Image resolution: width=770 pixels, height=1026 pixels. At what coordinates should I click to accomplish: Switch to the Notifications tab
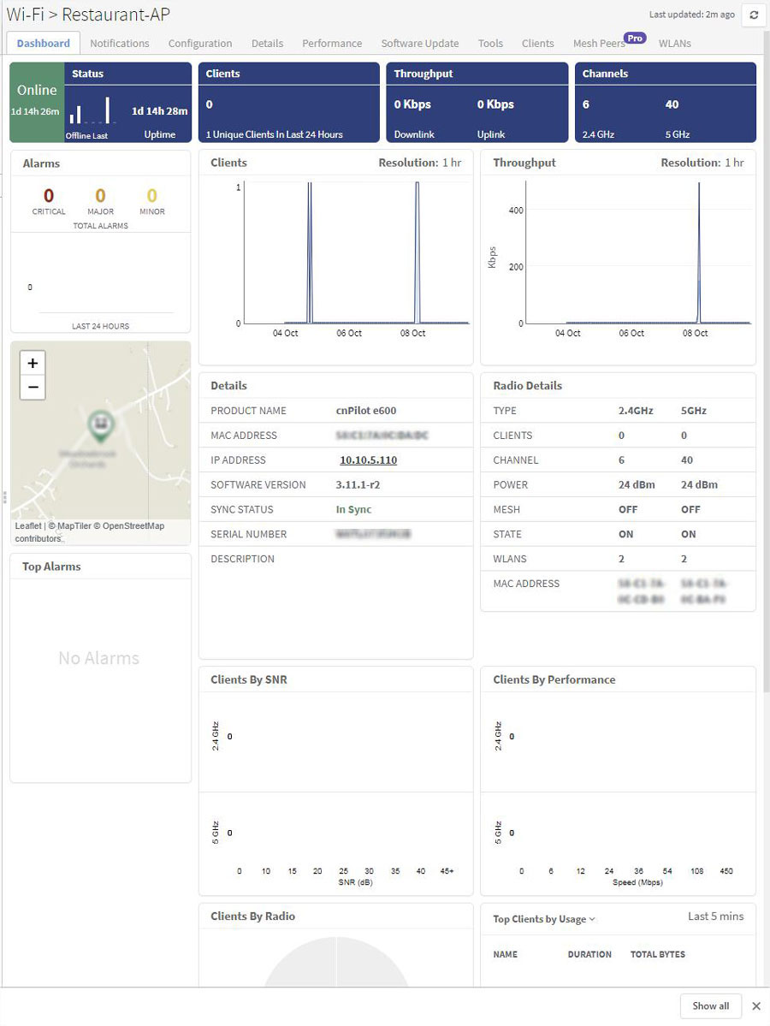[120, 43]
